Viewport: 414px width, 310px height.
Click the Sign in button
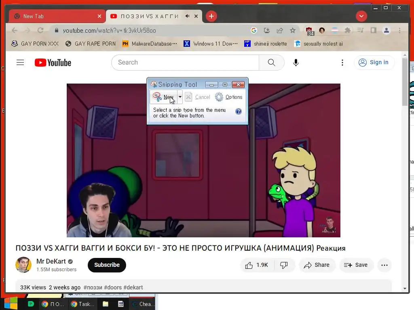pyautogui.click(x=374, y=63)
